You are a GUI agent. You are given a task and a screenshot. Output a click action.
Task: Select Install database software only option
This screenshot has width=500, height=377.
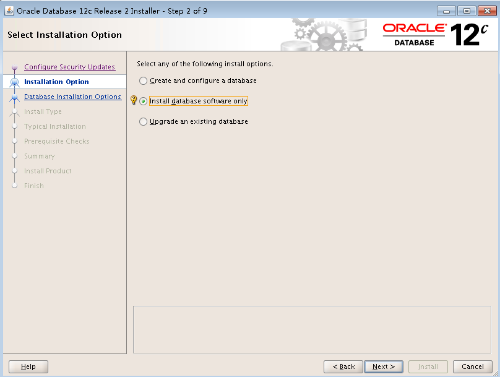pos(194,101)
